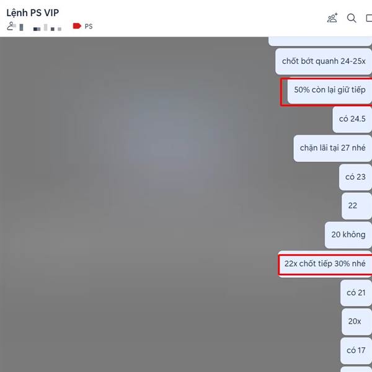The height and width of the screenshot is (372, 372).
Task: Click the '20 không' message bubble
Action: [x=348, y=235]
